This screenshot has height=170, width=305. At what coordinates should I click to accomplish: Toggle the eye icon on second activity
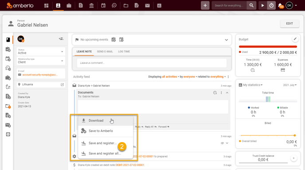pyautogui.click(x=222, y=143)
